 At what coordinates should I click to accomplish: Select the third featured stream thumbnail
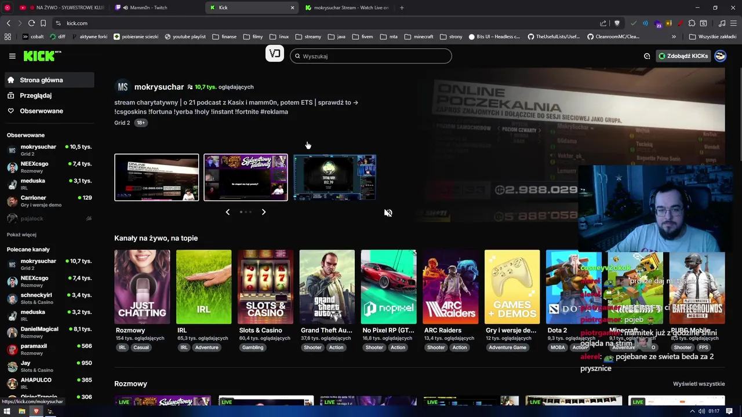pyautogui.click(x=335, y=177)
